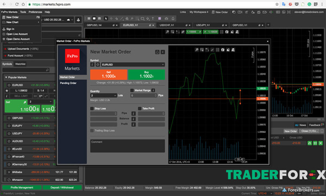Open the Tools menu
326x196 pixels.
tap(23, 12)
